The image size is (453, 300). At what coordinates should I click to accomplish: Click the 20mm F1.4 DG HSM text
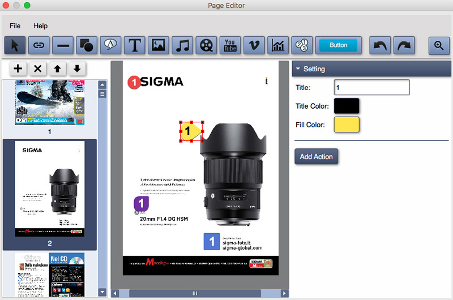pyautogui.click(x=164, y=219)
